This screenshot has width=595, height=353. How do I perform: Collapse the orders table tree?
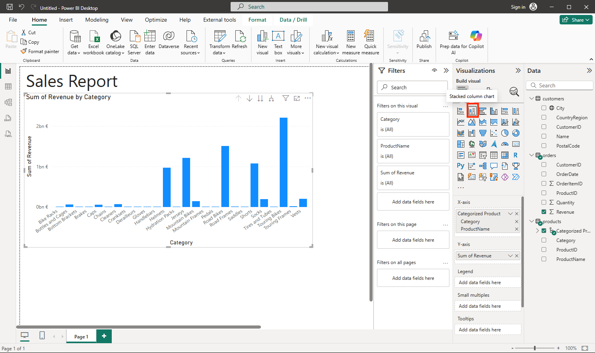tap(531, 155)
